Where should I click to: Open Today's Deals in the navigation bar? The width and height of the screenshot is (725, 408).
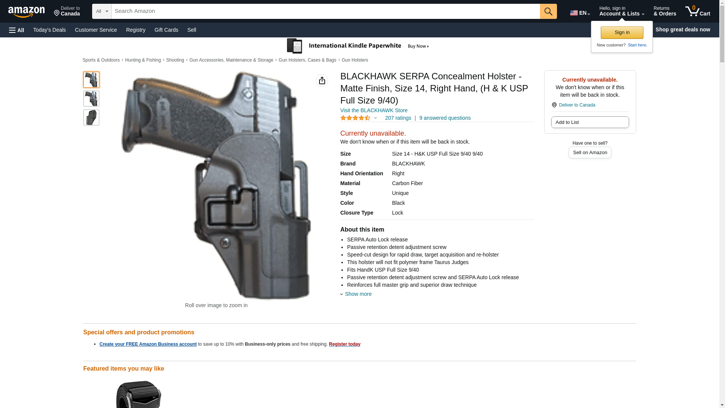(49, 30)
